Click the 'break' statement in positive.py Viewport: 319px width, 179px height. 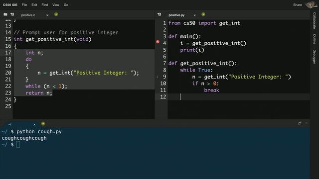coord(211,90)
